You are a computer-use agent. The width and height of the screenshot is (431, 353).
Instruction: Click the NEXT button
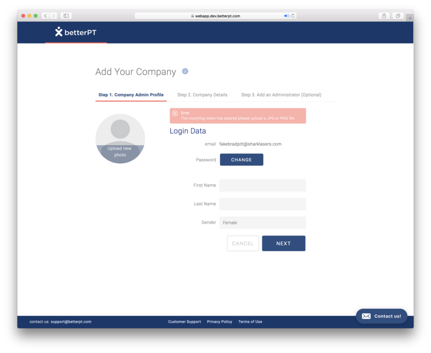coord(283,244)
